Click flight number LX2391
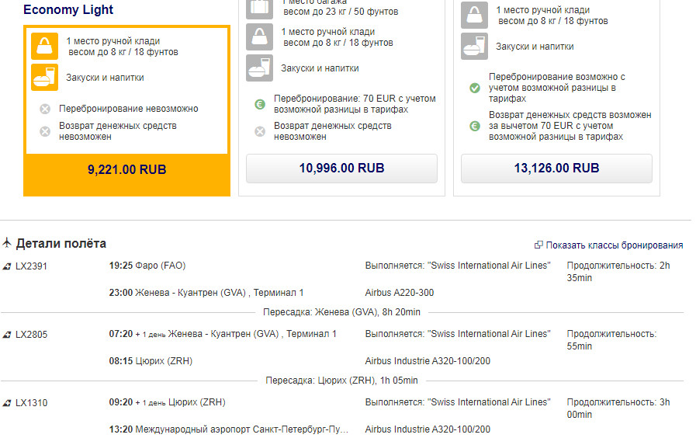Image resolution: width=696 pixels, height=438 pixels. pyautogui.click(x=31, y=266)
